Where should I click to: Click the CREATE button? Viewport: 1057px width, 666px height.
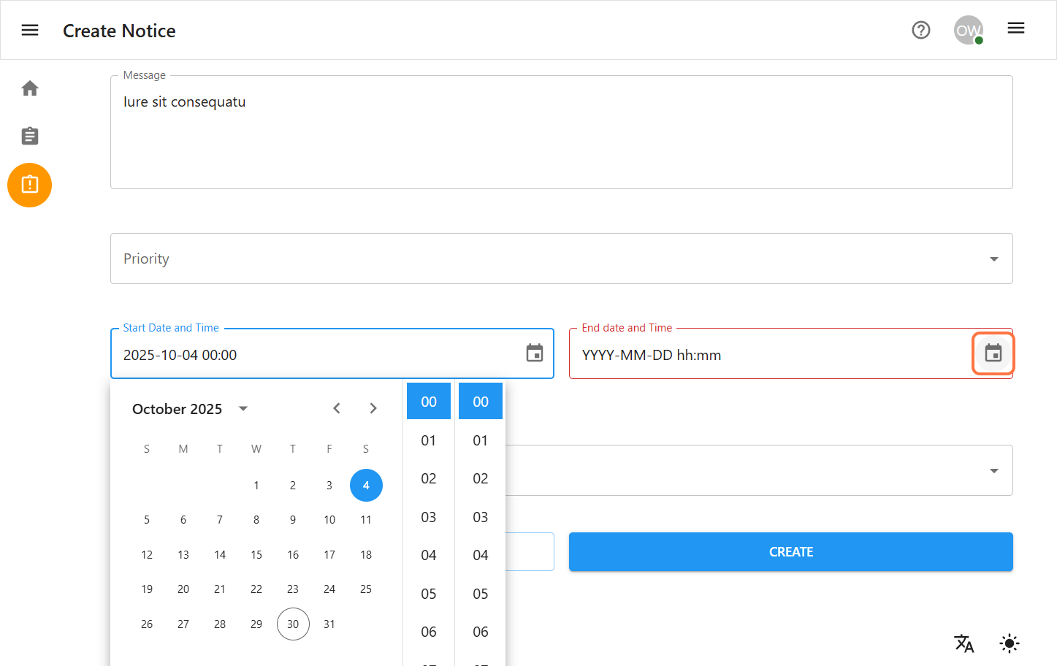click(x=790, y=551)
